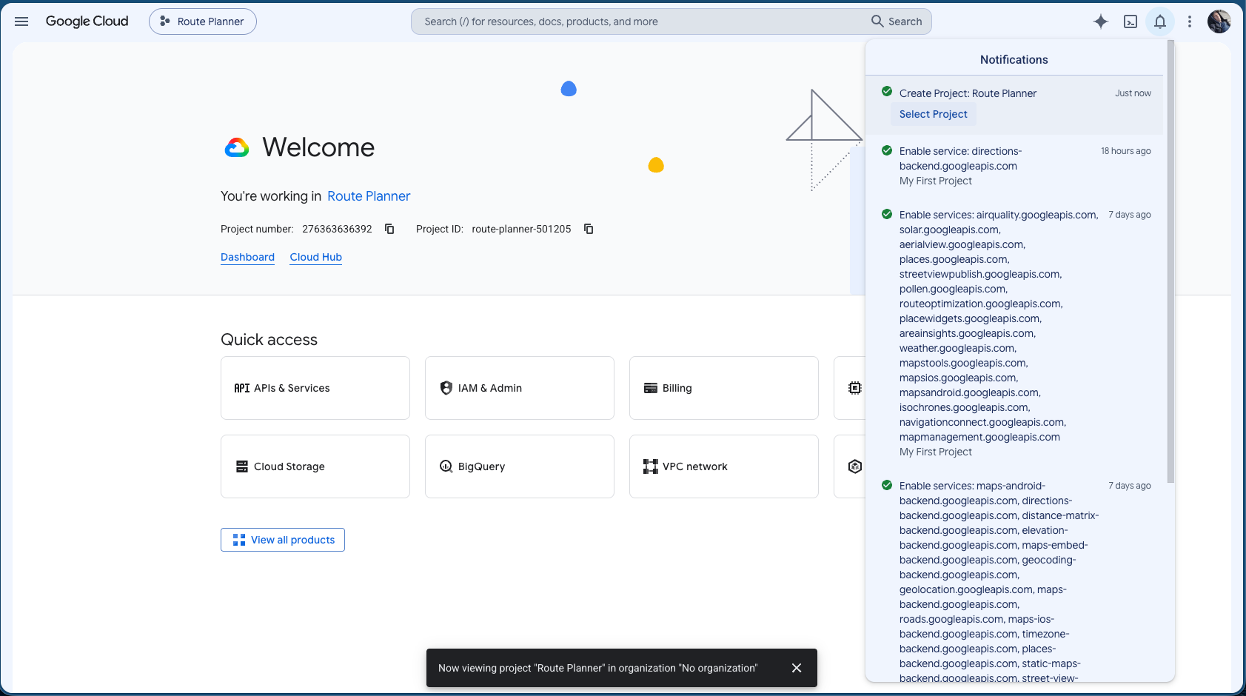Dismiss the Now viewing project toast

pyautogui.click(x=797, y=668)
